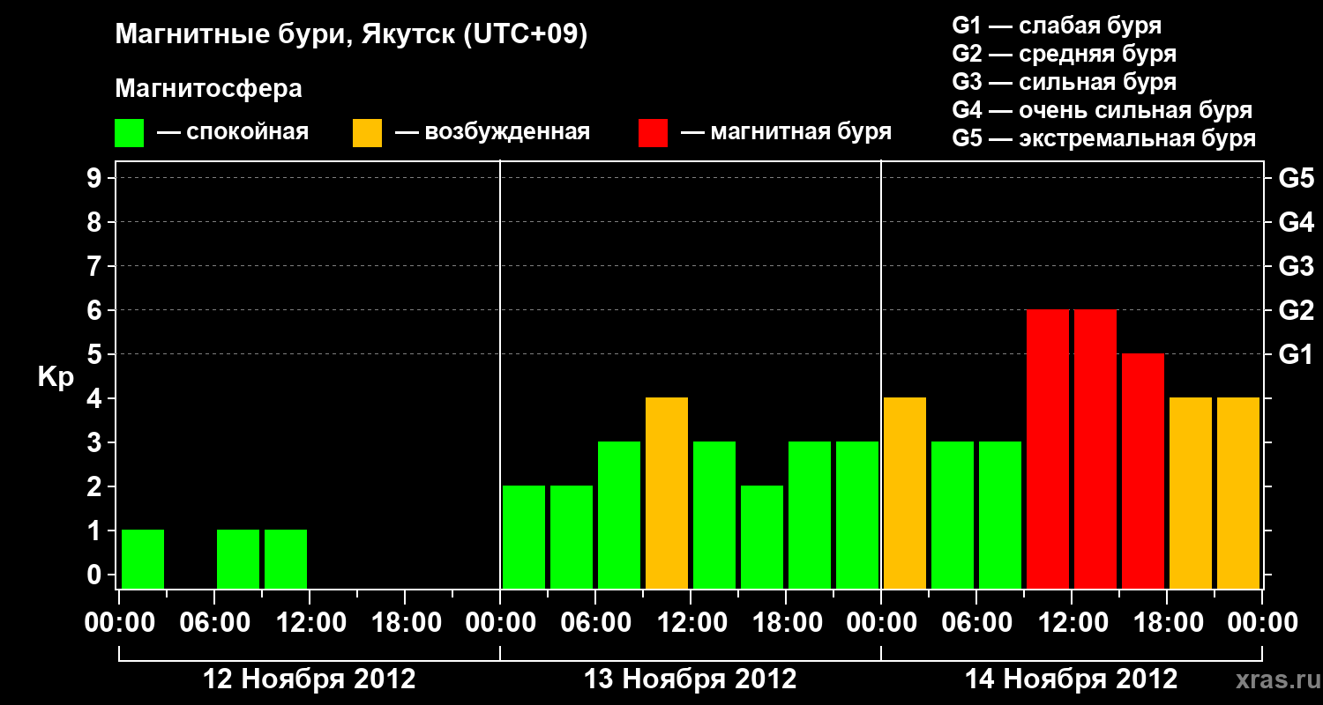Click the red 'магнитная буря' legend swatch
Image resolution: width=1323 pixels, height=705 pixels.
(x=653, y=133)
